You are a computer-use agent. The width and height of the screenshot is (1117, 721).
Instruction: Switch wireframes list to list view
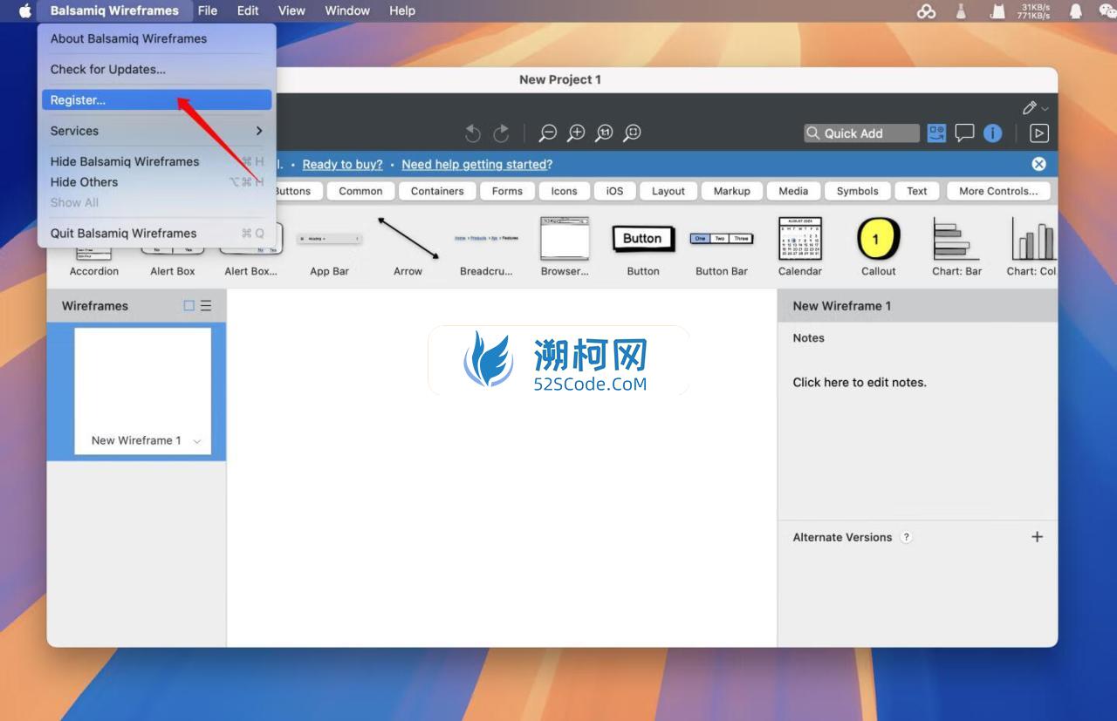[x=206, y=305]
